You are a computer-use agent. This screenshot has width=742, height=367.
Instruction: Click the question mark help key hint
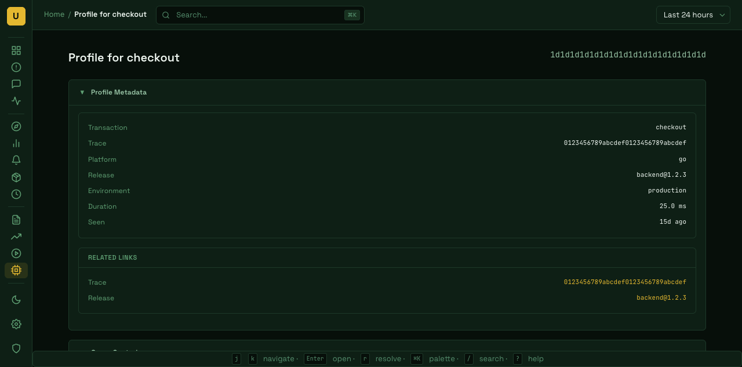518,359
